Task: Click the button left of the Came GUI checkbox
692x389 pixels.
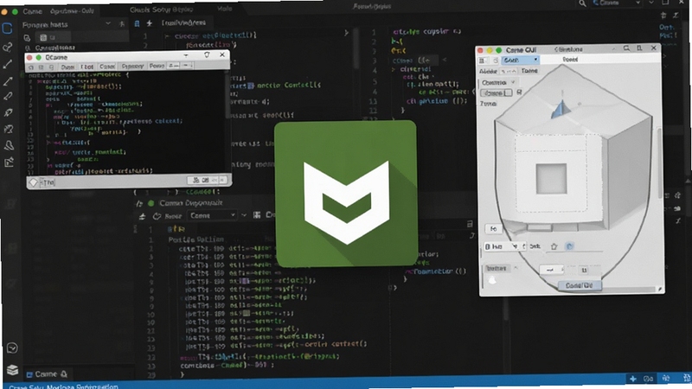Action: [496, 92]
